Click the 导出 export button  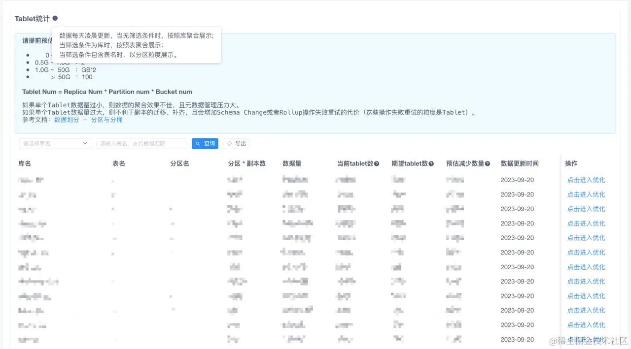236,144
